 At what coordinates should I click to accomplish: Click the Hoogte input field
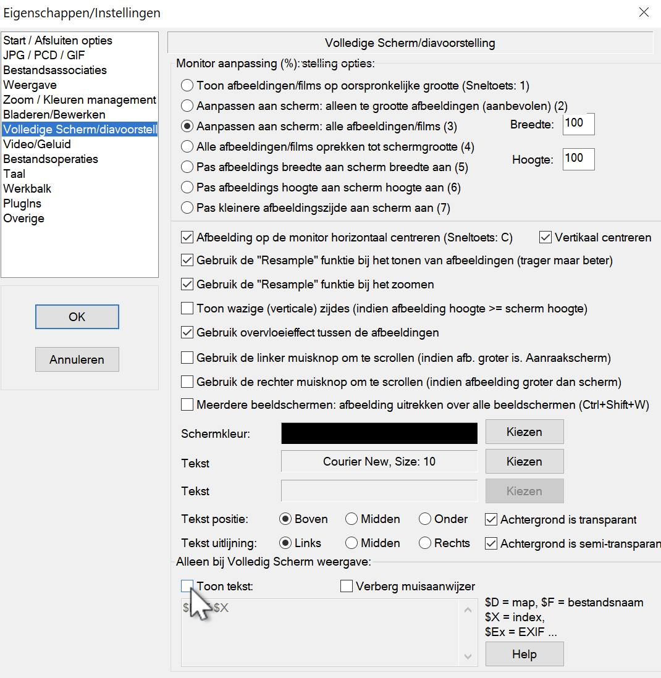(x=578, y=159)
